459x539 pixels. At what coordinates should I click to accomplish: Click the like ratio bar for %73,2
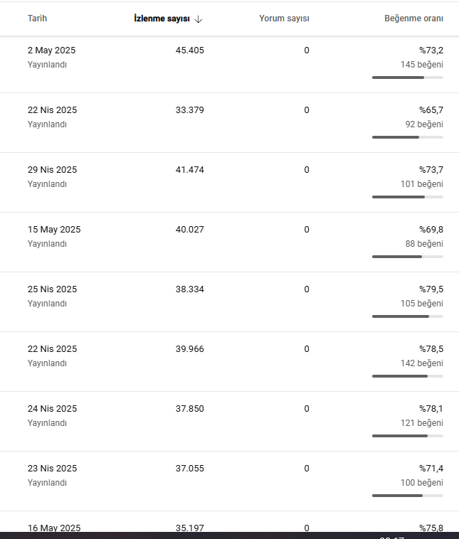pyautogui.click(x=408, y=78)
